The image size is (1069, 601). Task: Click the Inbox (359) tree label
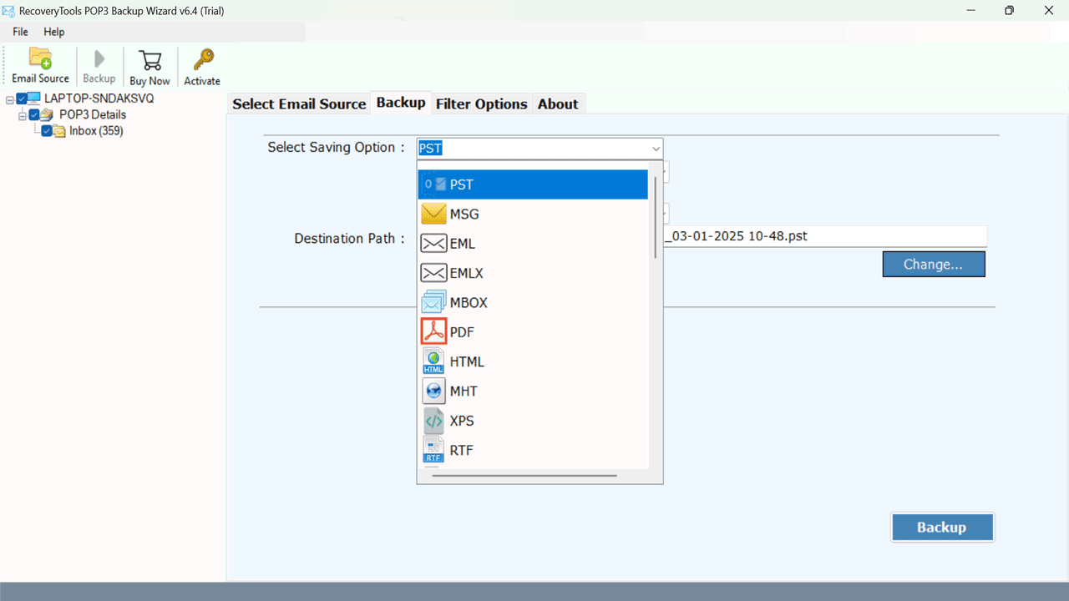[96, 131]
